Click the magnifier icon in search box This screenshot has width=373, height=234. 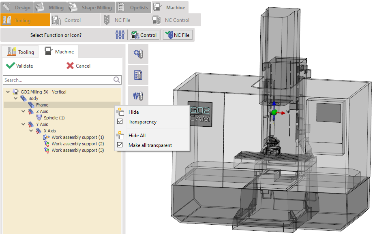(x=117, y=80)
